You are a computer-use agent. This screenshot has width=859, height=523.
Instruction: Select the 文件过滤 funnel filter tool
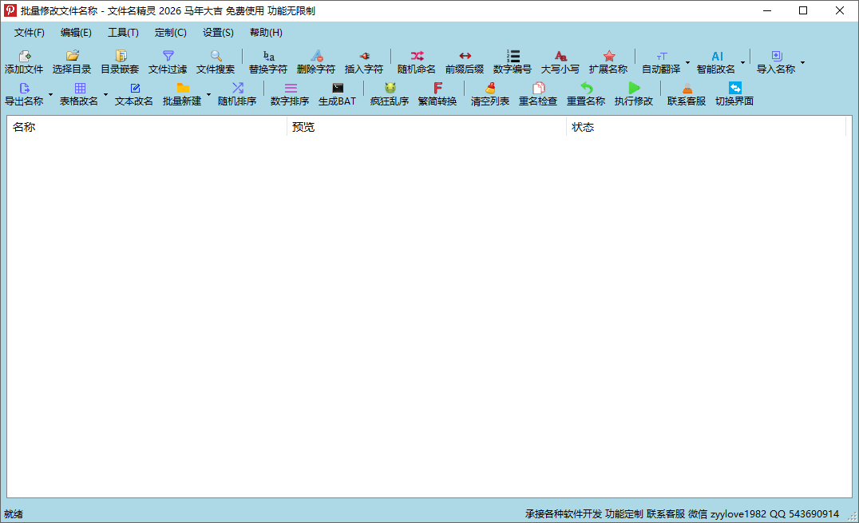pos(168,56)
